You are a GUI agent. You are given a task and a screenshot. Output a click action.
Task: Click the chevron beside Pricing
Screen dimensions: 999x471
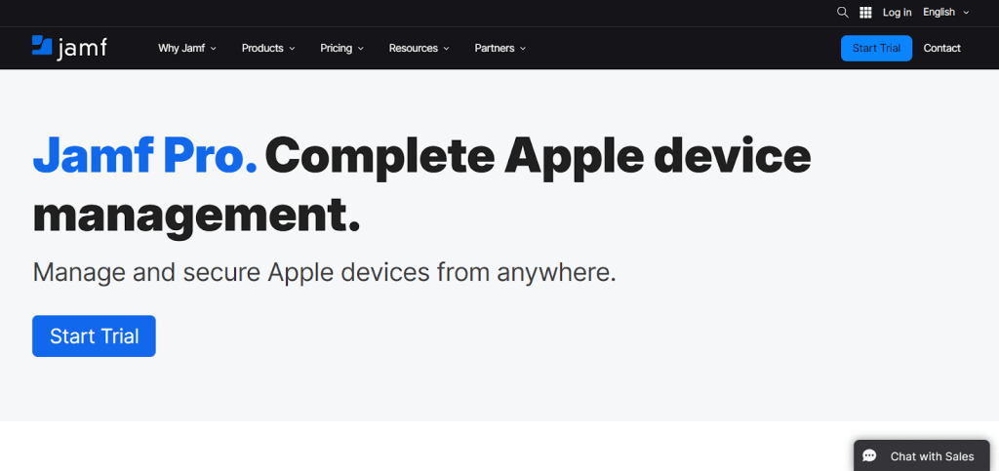click(x=361, y=49)
